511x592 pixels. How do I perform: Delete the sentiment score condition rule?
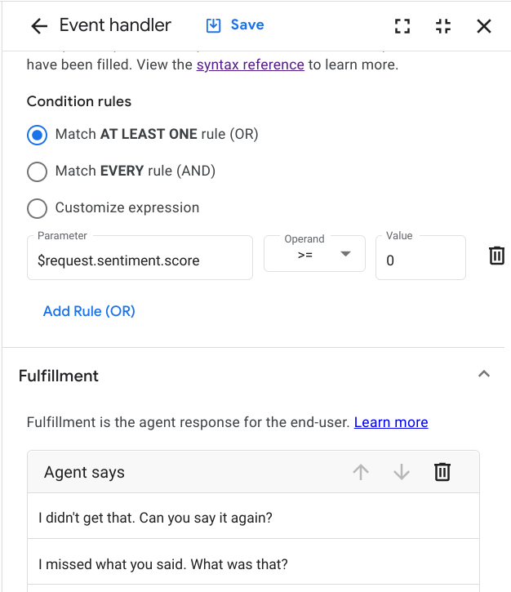496,256
